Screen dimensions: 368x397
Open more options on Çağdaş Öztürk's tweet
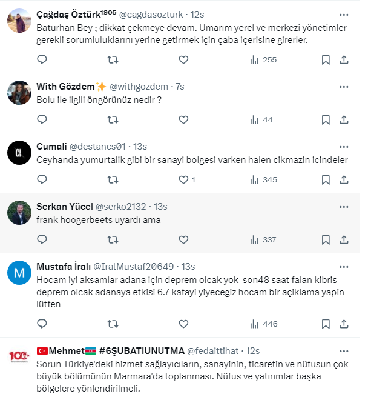pyautogui.click(x=344, y=13)
